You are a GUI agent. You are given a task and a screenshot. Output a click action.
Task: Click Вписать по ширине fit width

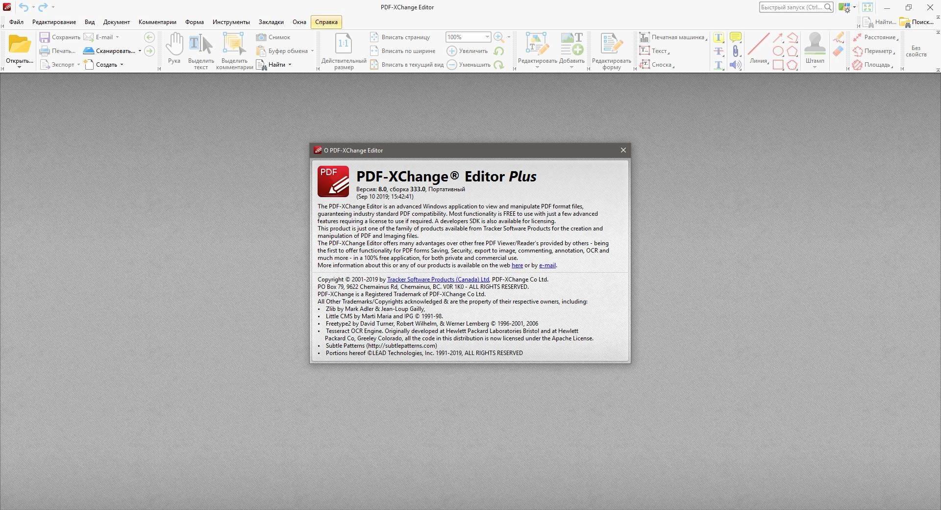[x=402, y=51]
